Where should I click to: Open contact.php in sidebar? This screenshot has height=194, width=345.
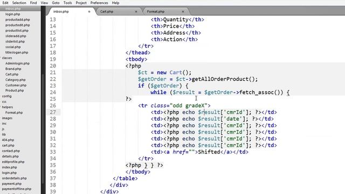11,151
